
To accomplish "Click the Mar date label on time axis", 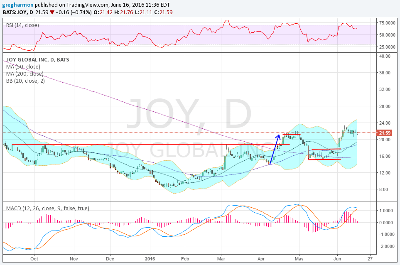I will point(221,259).
